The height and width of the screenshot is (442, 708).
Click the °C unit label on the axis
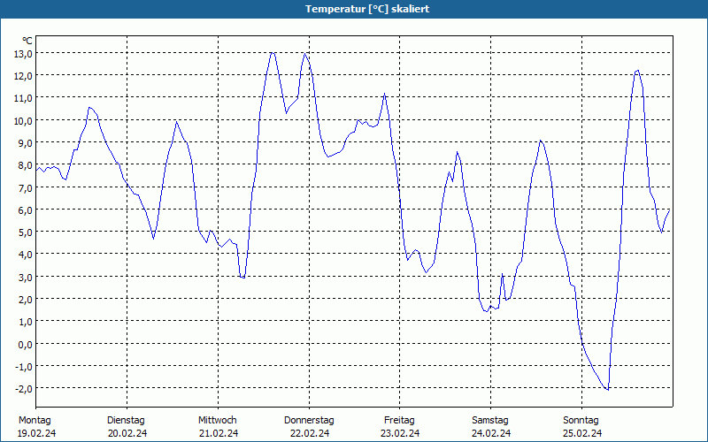27,41
